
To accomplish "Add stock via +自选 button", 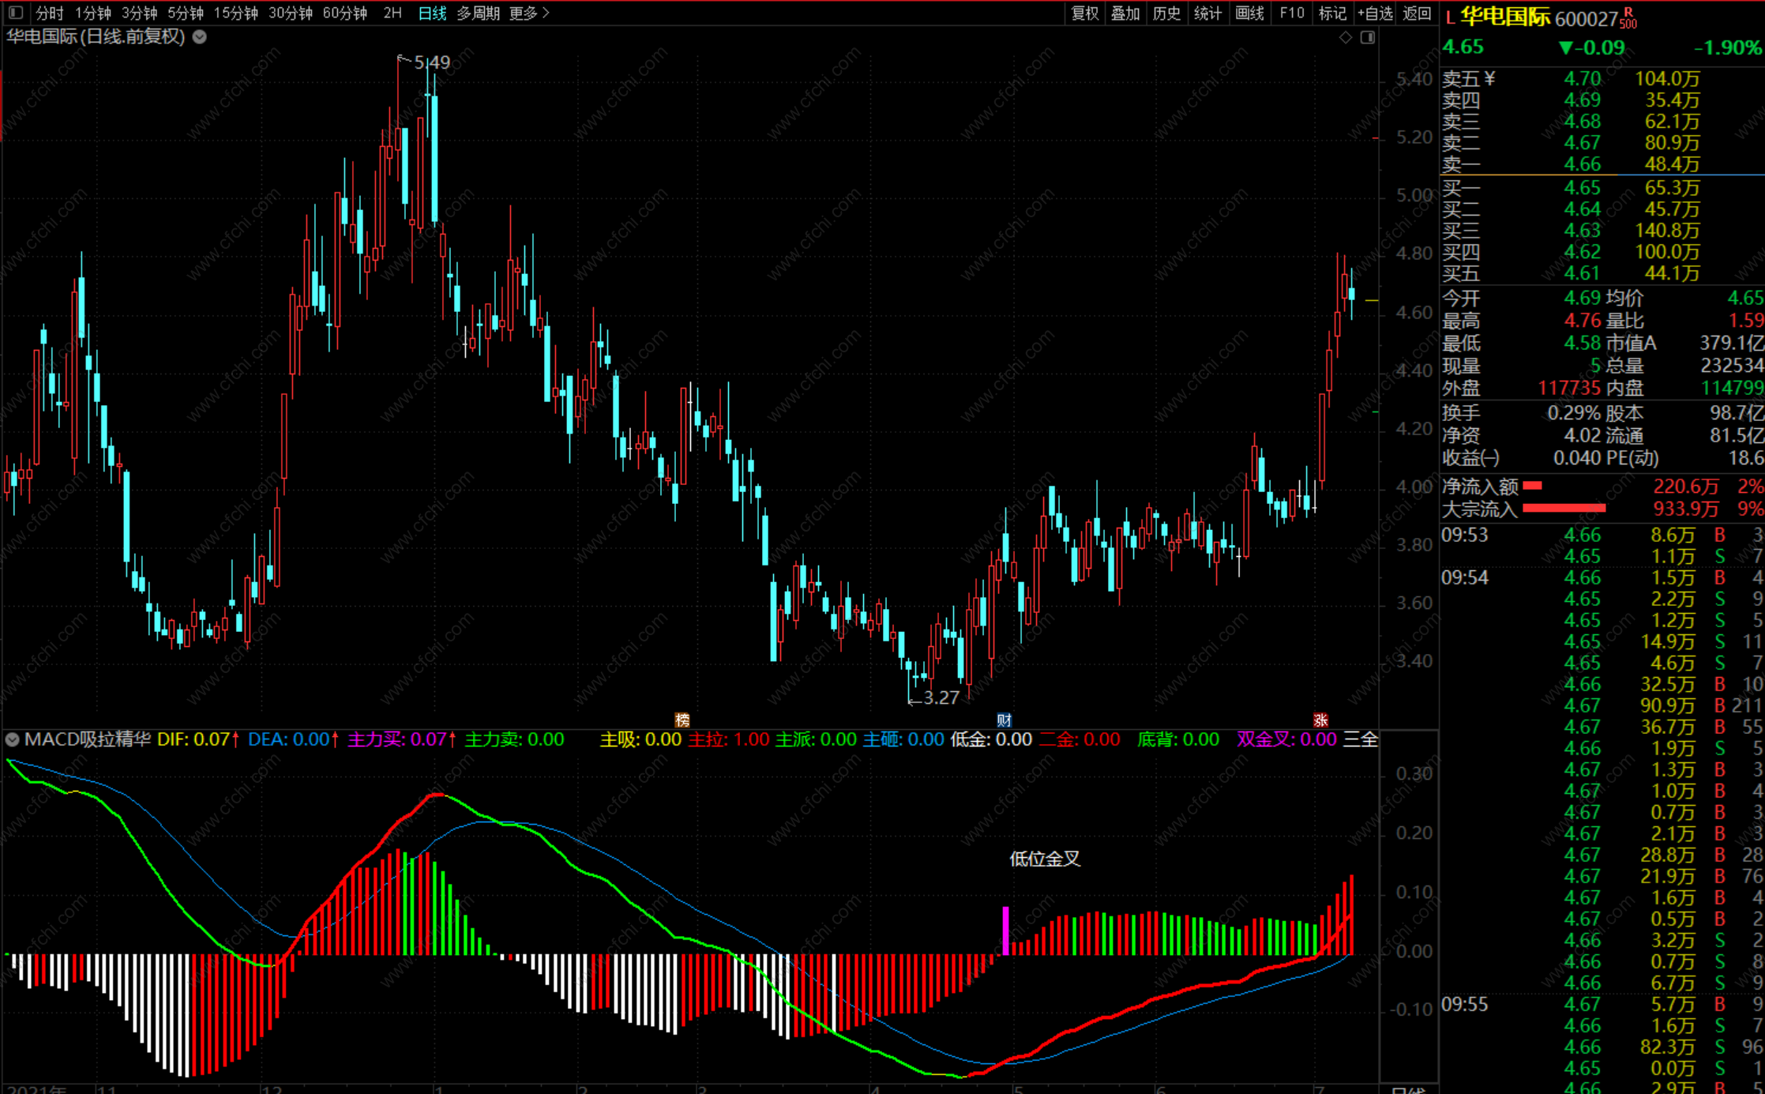I will click(x=1375, y=13).
